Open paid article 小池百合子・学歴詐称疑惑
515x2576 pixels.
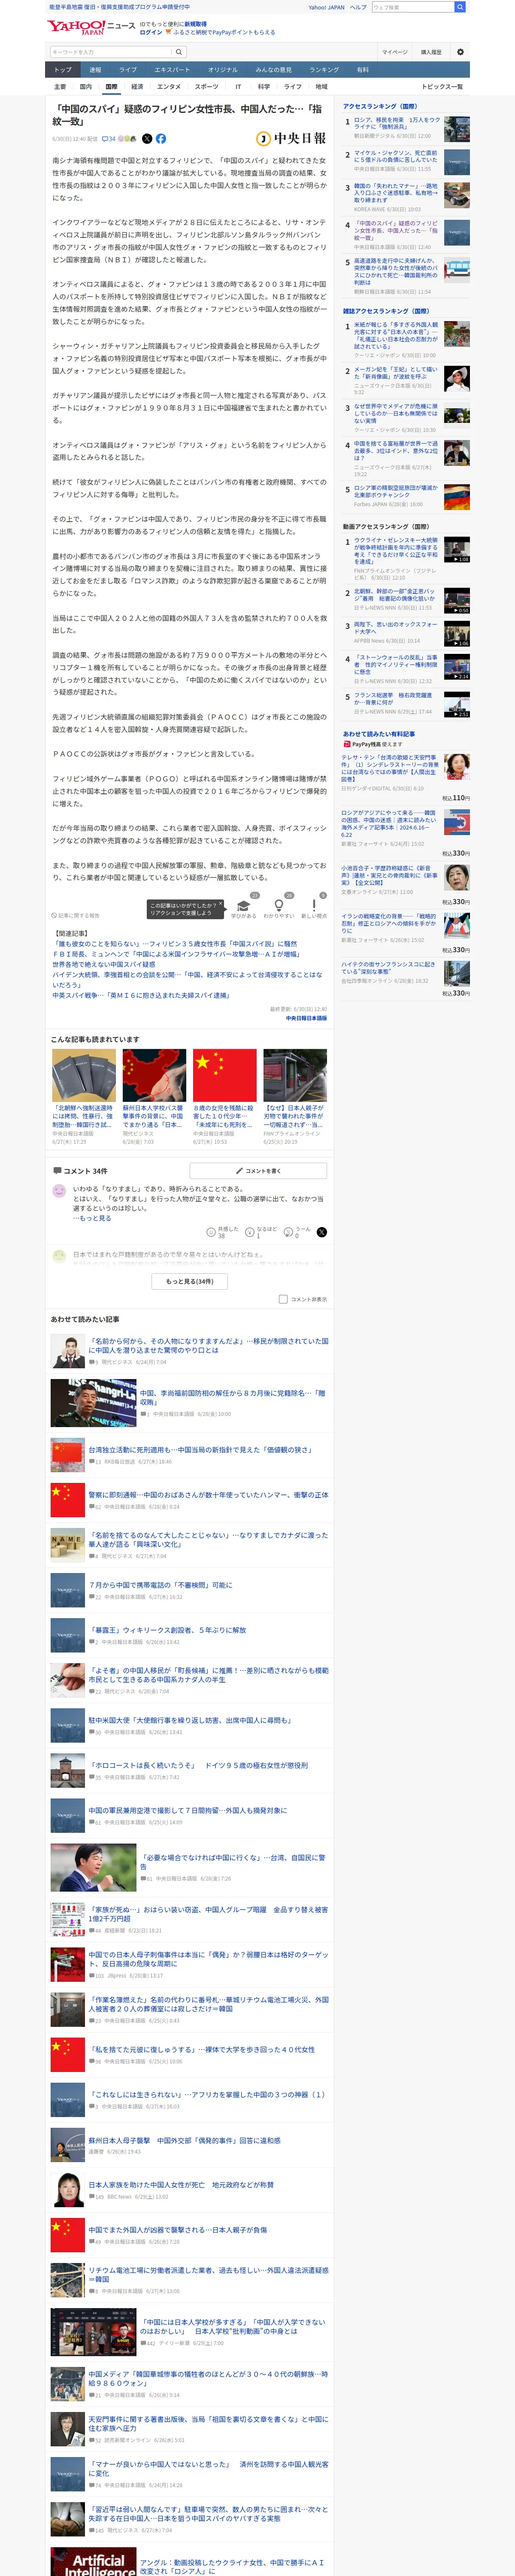coord(389,875)
